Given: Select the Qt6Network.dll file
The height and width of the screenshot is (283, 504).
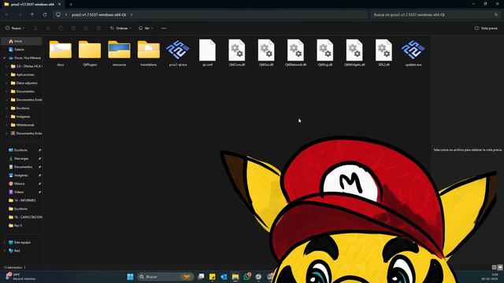Looking at the screenshot, I should pos(295,53).
